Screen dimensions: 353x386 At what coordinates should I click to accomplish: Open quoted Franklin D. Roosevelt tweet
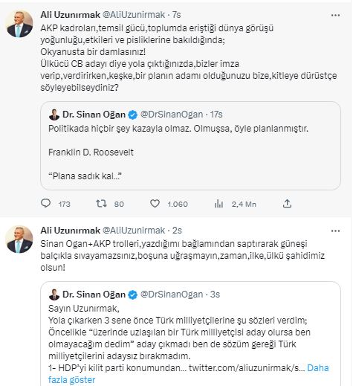point(190,146)
